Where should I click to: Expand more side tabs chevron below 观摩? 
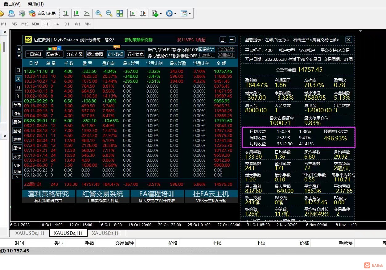tap(17, 177)
